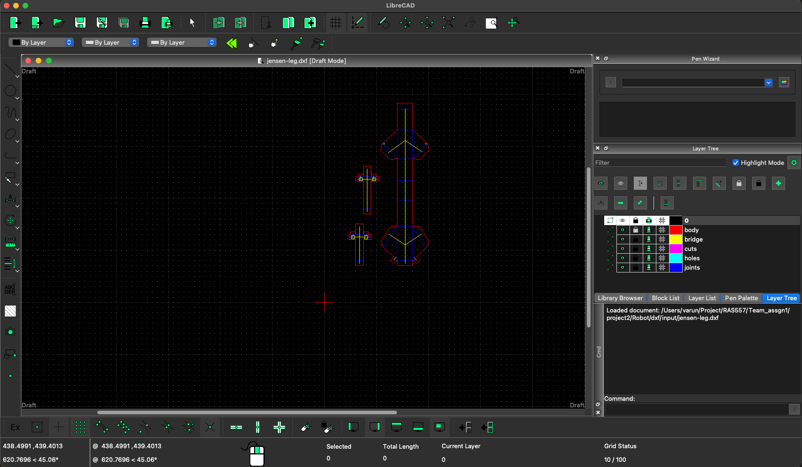802x467 pixels.
Task: Switch to the Block List tab
Action: click(x=665, y=298)
